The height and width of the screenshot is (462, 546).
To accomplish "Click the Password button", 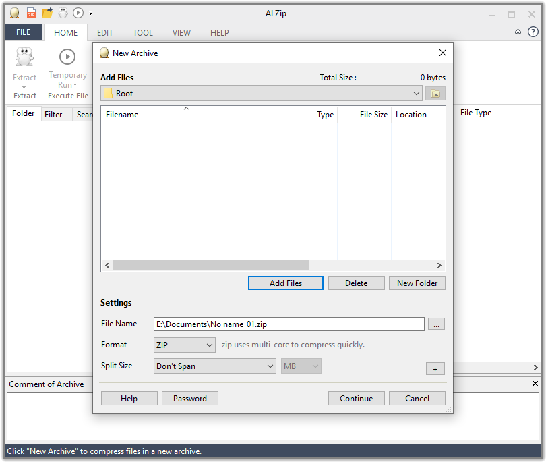I will click(x=190, y=398).
